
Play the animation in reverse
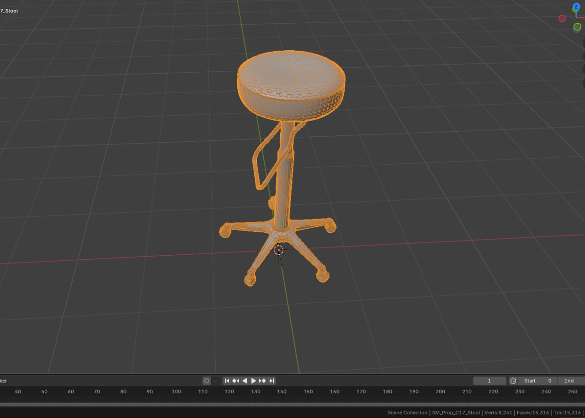245,380
